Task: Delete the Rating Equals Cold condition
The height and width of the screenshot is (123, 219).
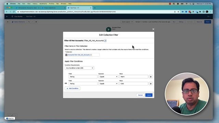Action: (151, 84)
